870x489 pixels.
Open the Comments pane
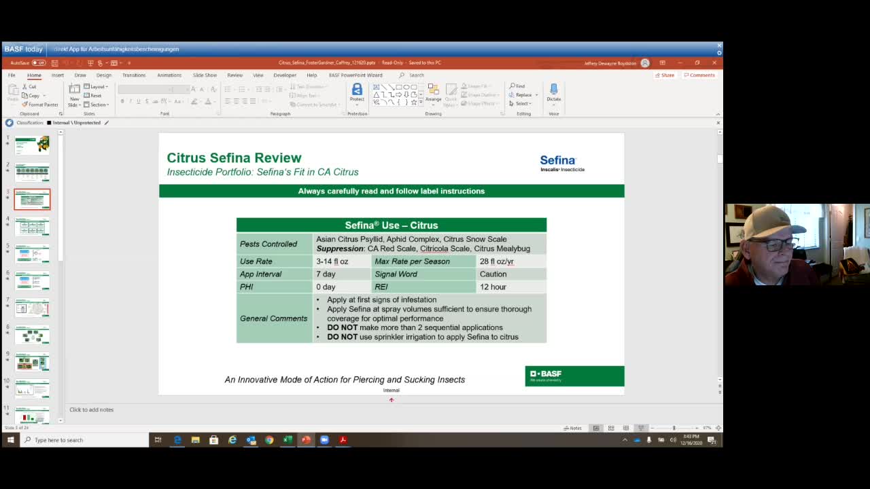click(x=699, y=75)
